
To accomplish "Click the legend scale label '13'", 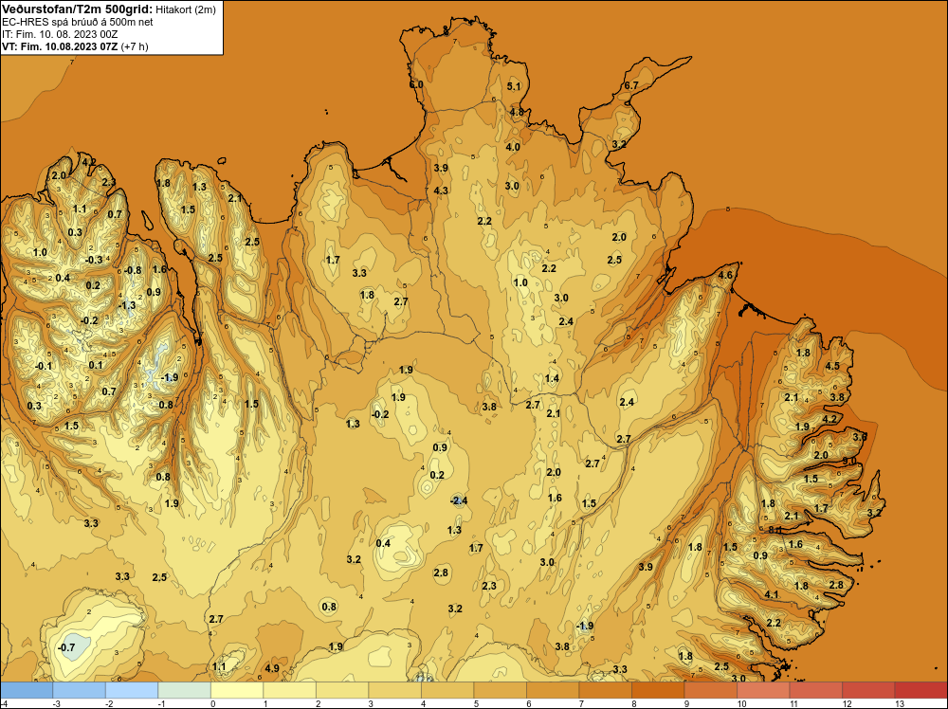I will (900, 704).
